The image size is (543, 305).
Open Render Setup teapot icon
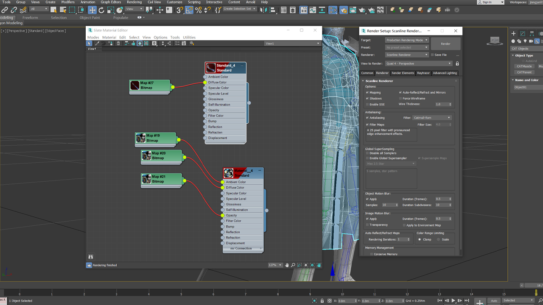click(344, 10)
